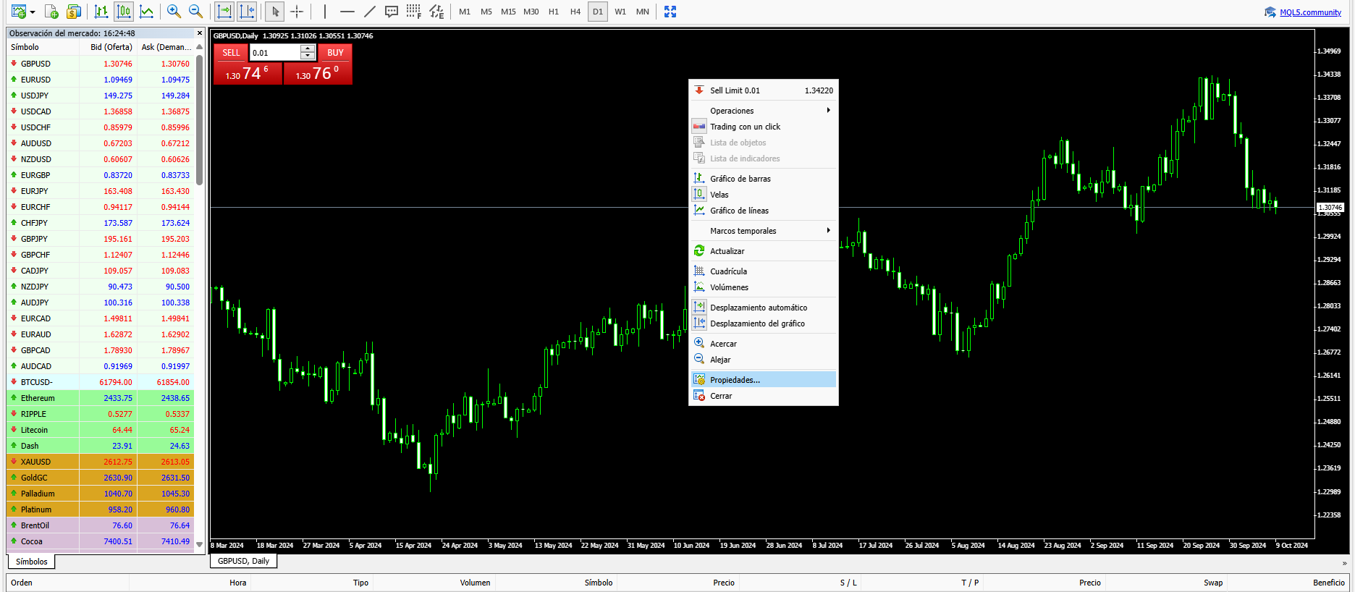
Task: Toggle Cuadrícula in the context menu
Action: pos(764,271)
